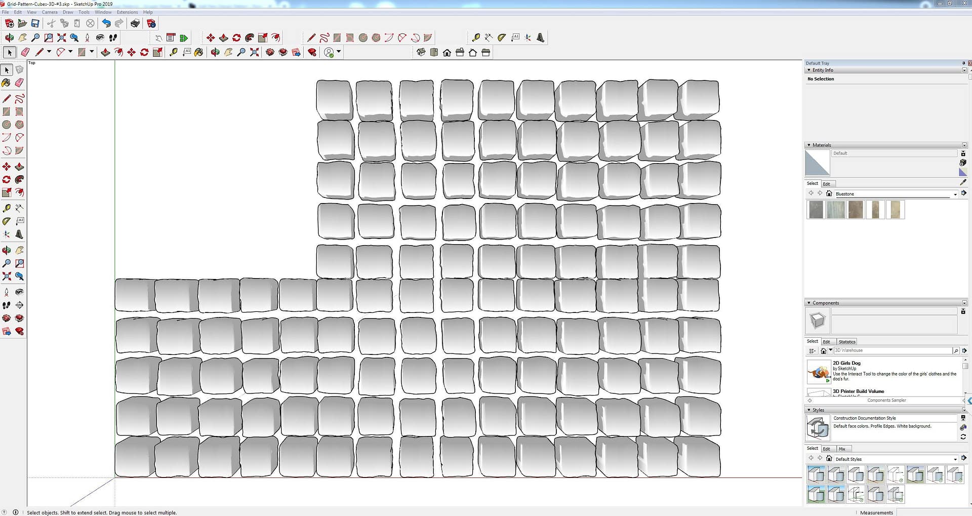Click the 3D Warehouse search field

click(892, 350)
